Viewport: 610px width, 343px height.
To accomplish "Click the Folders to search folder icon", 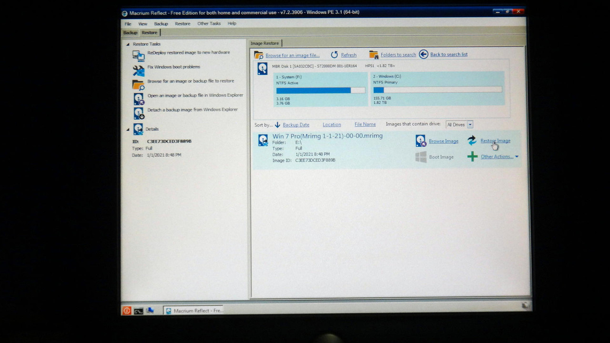I will coord(374,55).
